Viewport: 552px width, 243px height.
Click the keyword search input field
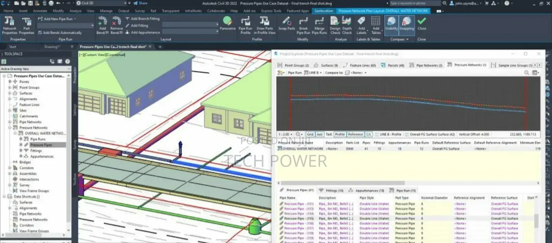[415, 3]
